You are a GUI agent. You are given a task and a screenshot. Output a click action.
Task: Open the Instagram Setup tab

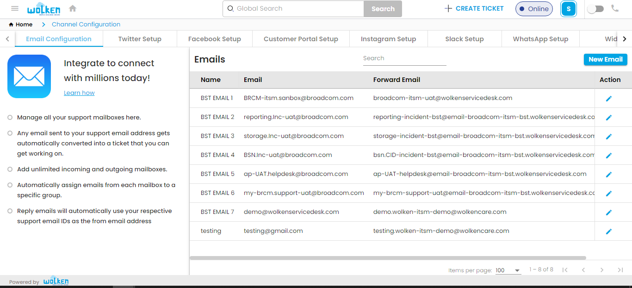point(389,39)
